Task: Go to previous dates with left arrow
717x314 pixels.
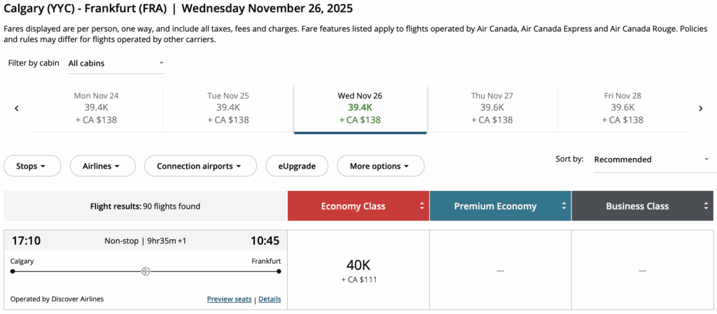Action: 16,108
